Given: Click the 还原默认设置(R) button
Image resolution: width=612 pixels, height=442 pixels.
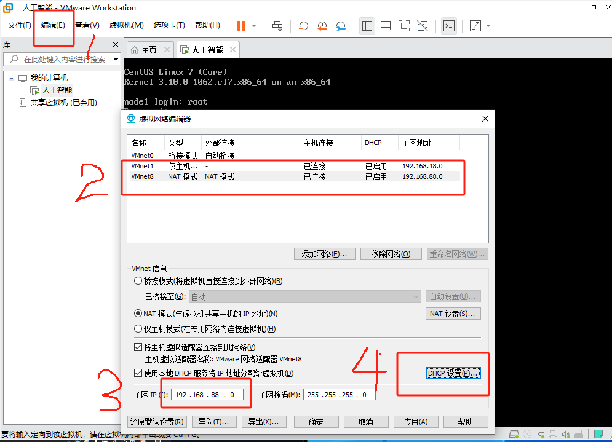Looking at the screenshot, I should pos(157,422).
